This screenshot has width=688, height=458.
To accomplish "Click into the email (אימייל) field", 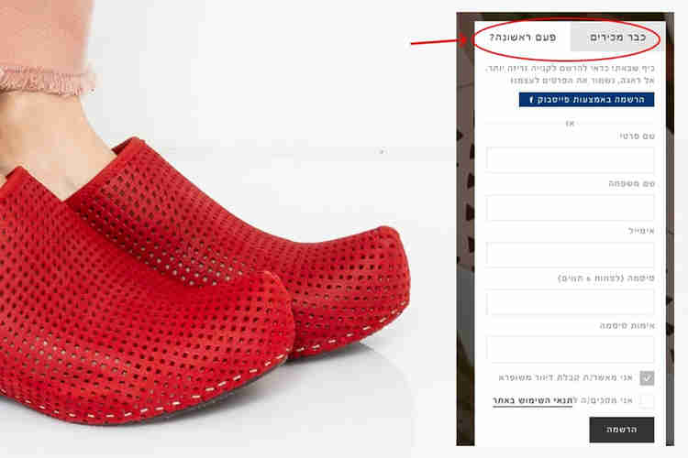I will [570, 255].
